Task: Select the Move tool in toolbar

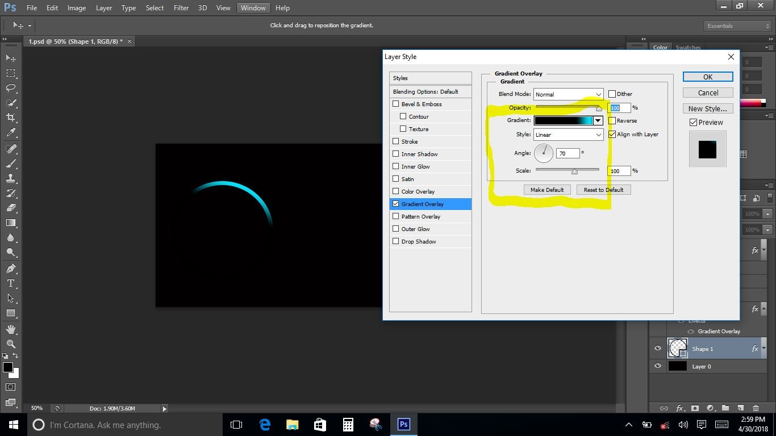Action: click(11, 58)
